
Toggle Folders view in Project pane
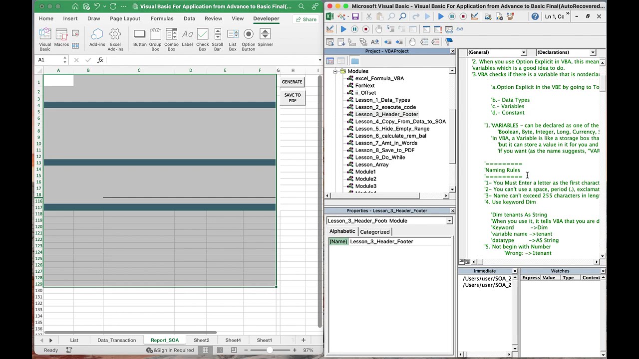pos(355,61)
